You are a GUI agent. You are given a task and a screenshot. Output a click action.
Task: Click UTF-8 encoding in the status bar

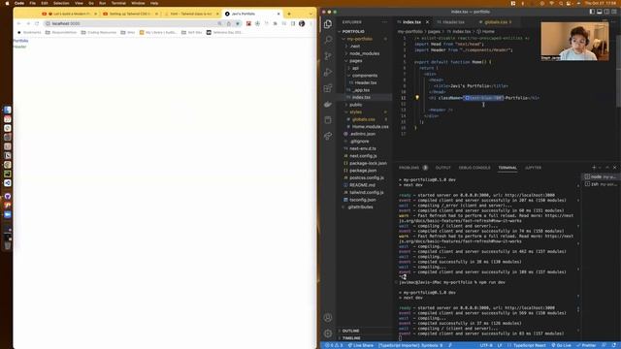click(x=486, y=345)
